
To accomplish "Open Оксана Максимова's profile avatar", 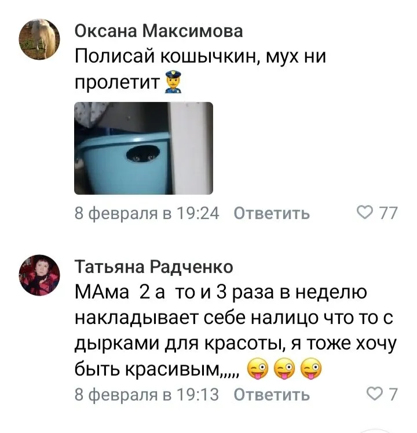I will [39, 39].
